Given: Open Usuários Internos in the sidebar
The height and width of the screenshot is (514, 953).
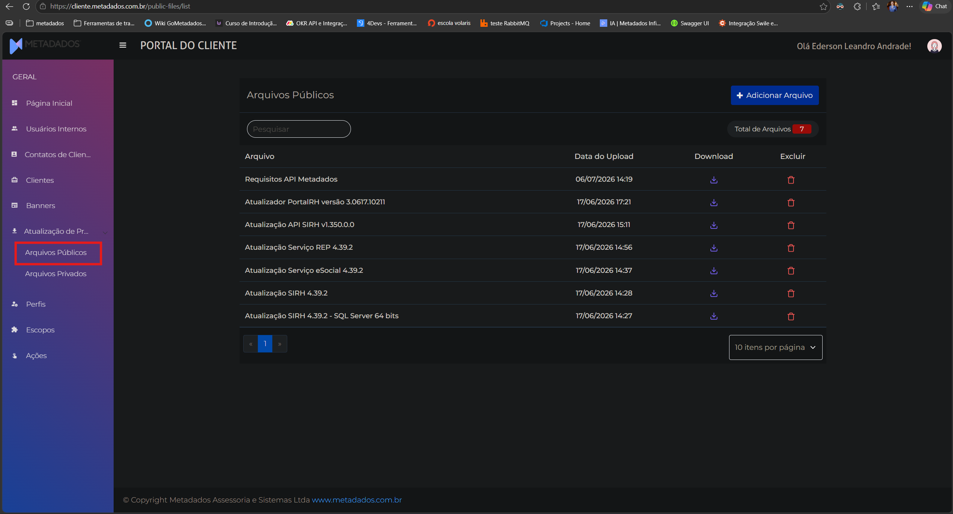Looking at the screenshot, I should (x=56, y=129).
